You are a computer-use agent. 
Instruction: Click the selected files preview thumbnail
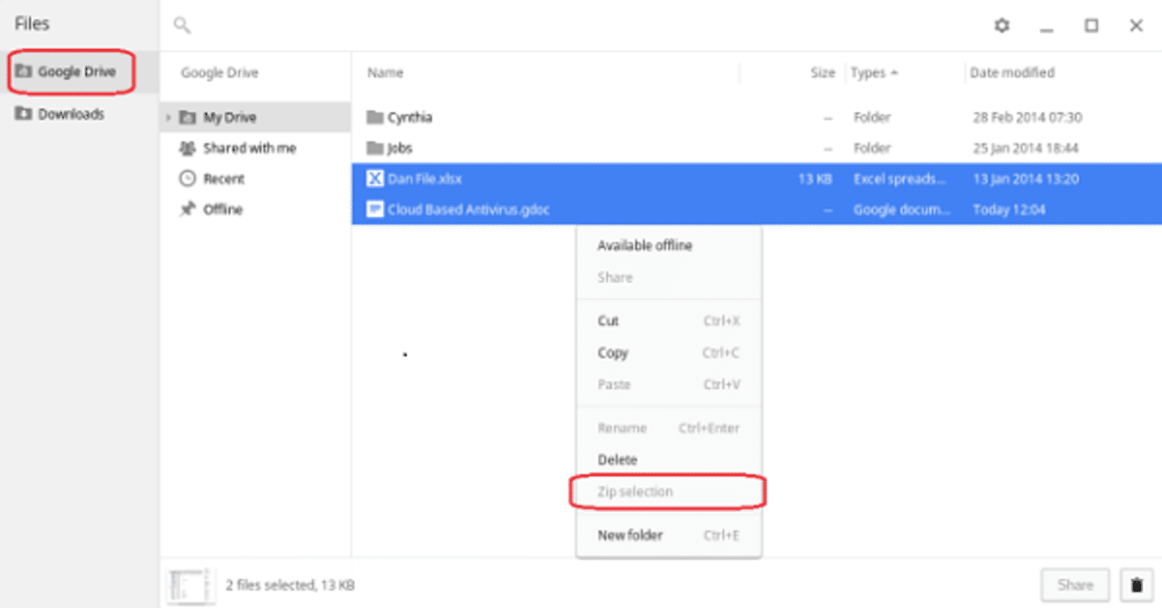(x=191, y=585)
